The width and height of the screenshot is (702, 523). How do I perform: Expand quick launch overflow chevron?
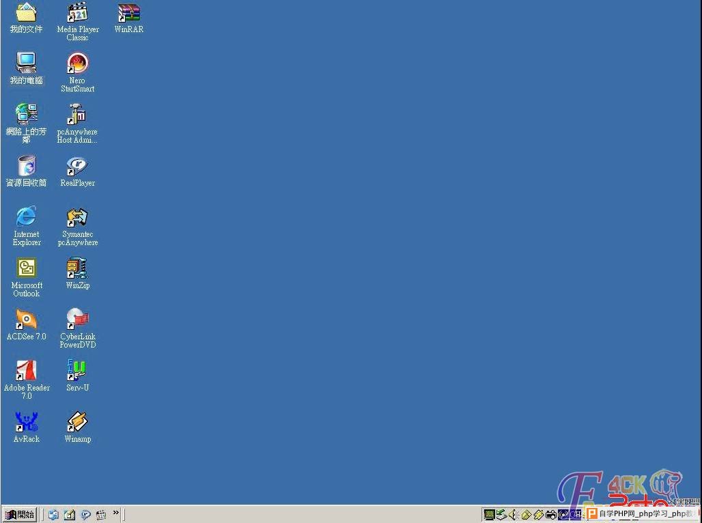coord(116,512)
